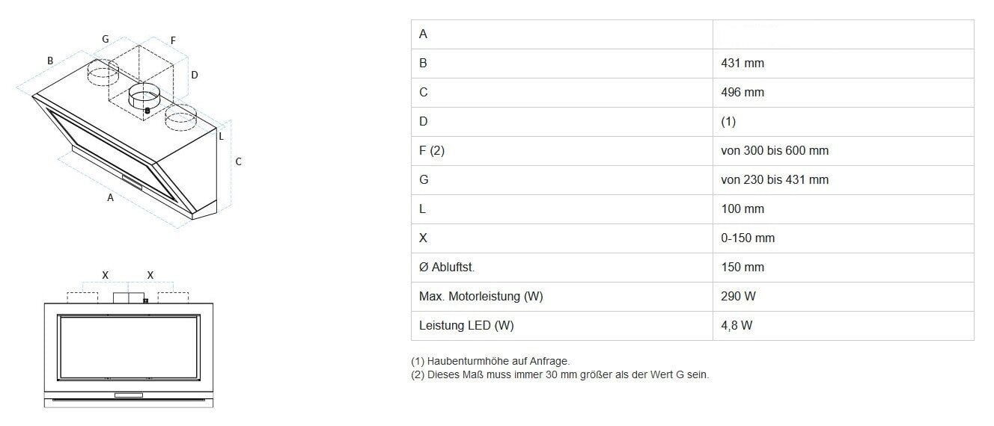Viewport: 994px width, 426px height.
Task: Click dimension label A in diagram
Action: pyautogui.click(x=111, y=198)
